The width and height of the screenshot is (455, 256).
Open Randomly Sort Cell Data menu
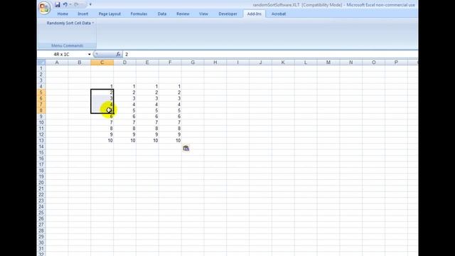70,23
